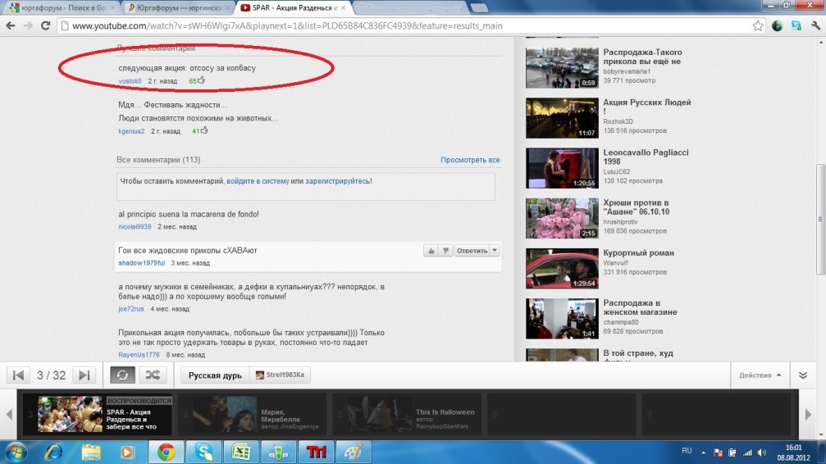Skip to the next playlist video

point(83,375)
